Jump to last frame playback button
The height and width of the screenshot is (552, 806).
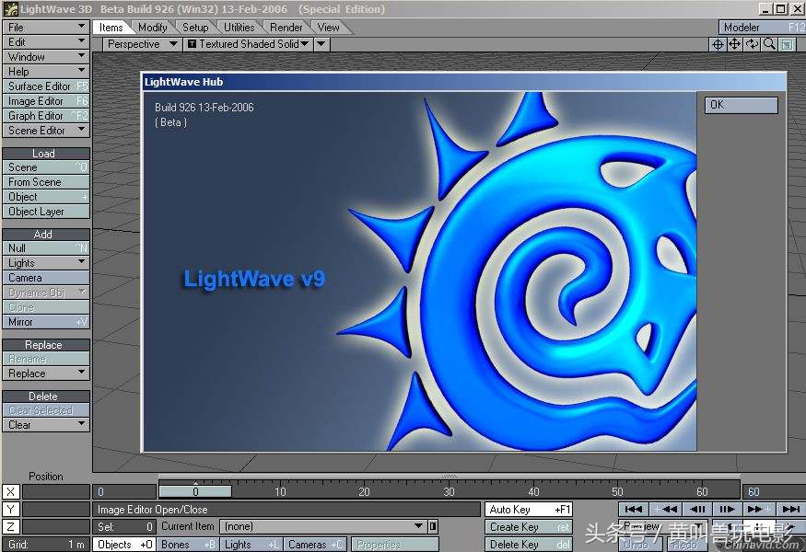[x=790, y=510]
